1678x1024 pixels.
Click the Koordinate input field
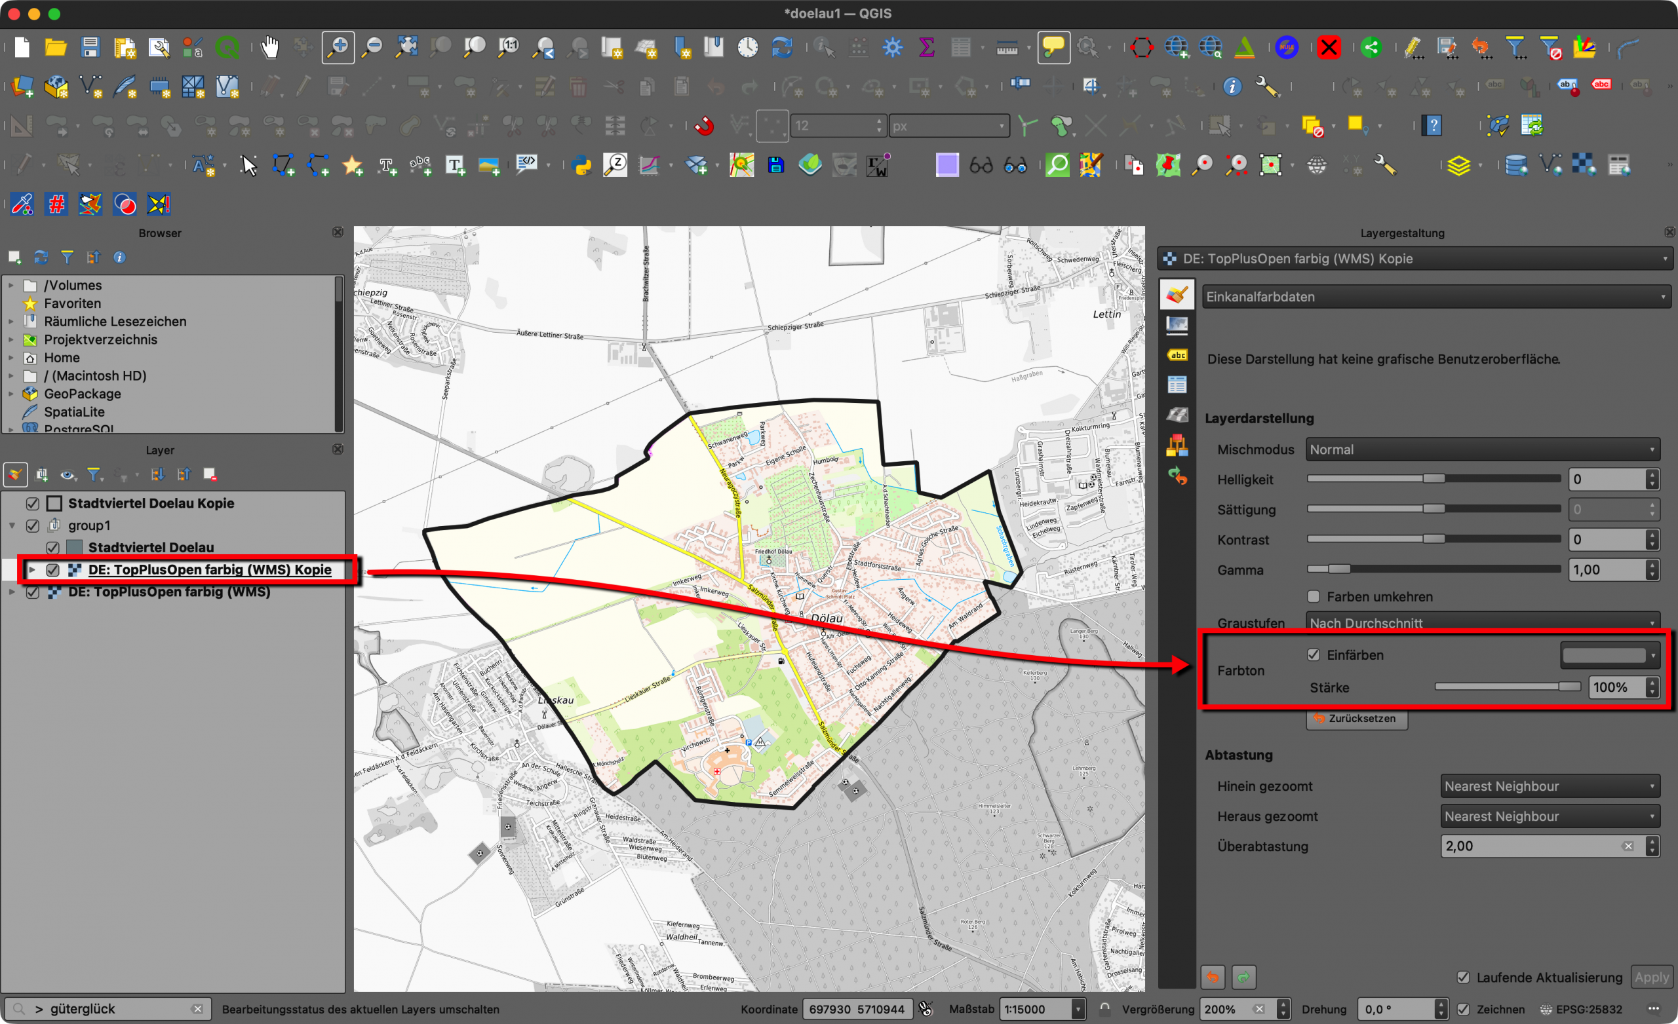[x=857, y=1009]
